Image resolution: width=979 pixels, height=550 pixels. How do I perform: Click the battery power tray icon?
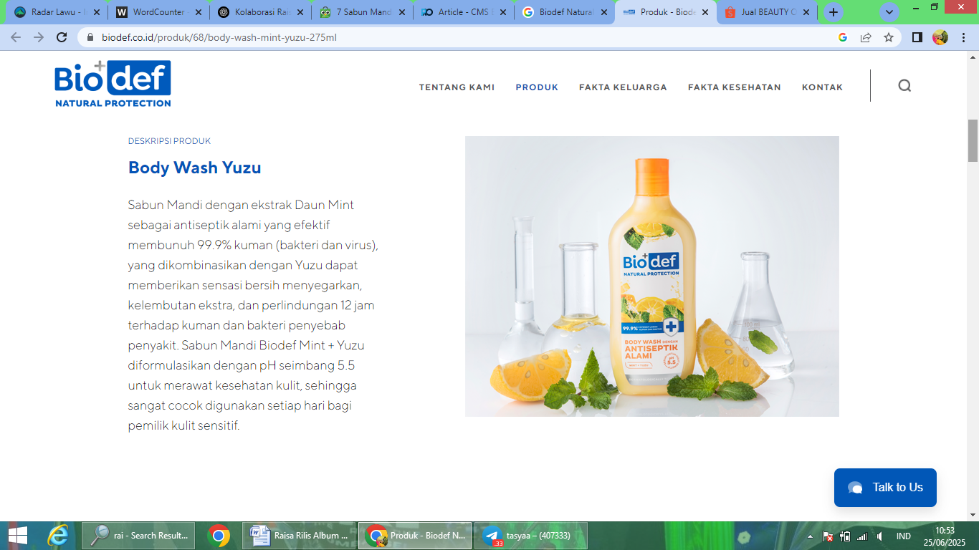(x=845, y=536)
